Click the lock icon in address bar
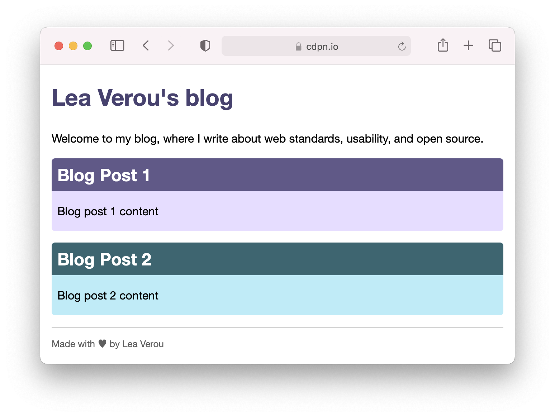 click(x=298, y=47)
